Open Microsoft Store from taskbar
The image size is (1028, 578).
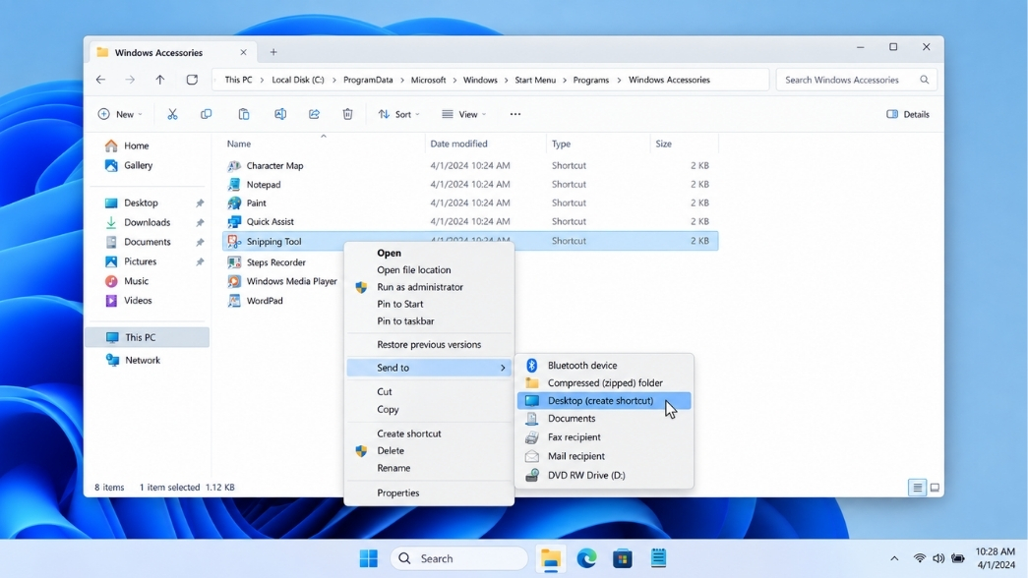click(622, 558)
